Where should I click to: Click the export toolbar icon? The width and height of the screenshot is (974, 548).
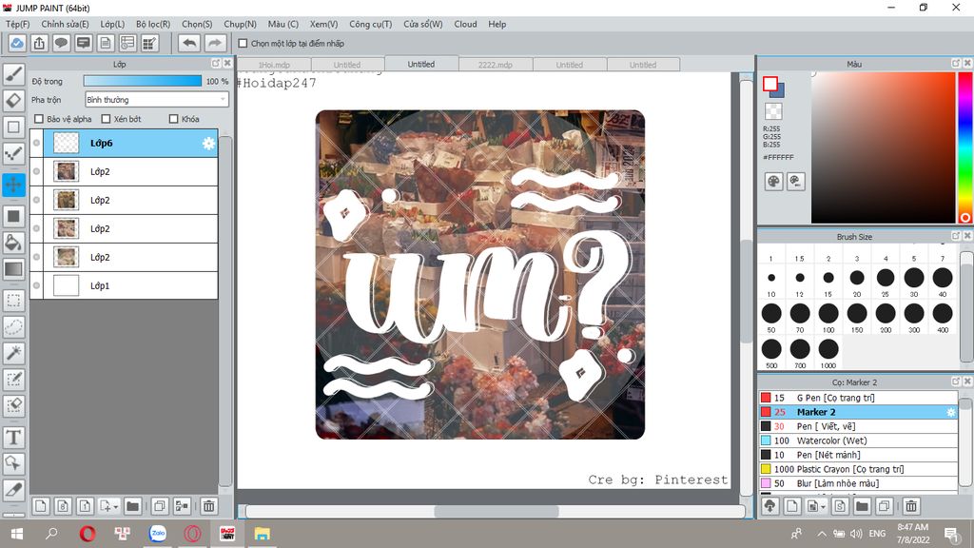[39, 43]
